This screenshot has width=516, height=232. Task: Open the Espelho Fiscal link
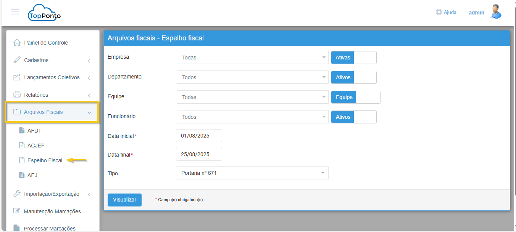click(45, 160)
